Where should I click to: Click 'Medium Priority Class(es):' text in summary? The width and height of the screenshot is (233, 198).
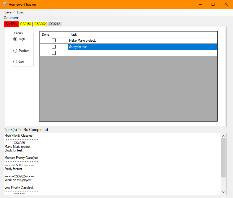tap(21, 158)
